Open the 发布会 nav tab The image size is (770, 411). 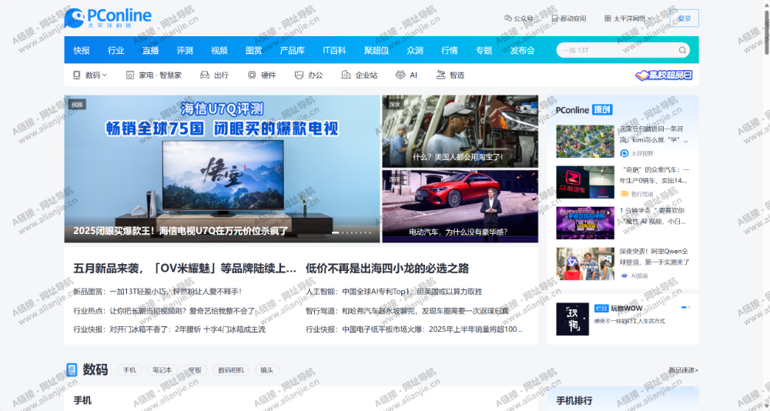click(x=523, y=50)
